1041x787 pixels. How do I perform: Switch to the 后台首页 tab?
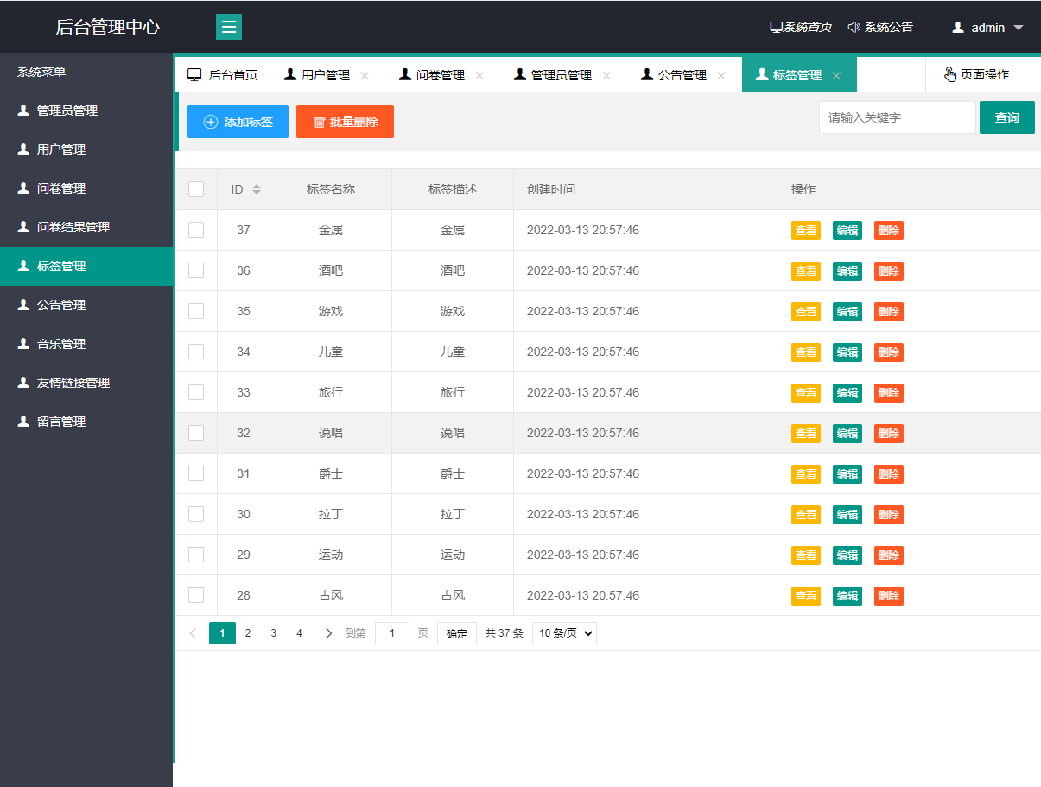(223, 75)
